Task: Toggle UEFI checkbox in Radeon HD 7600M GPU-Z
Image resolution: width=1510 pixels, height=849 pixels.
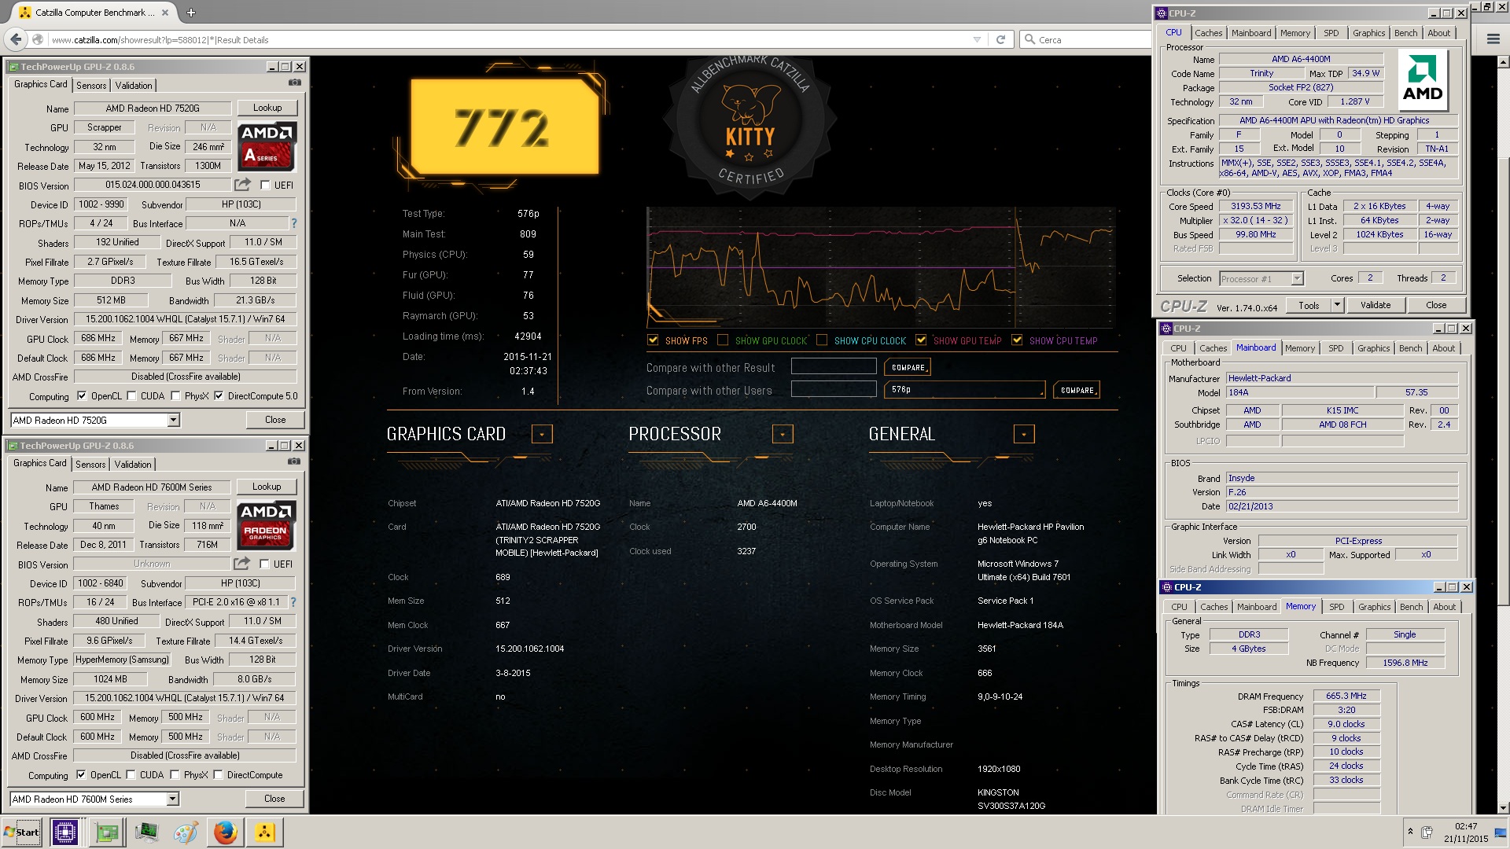Action: tap(264, 564)
